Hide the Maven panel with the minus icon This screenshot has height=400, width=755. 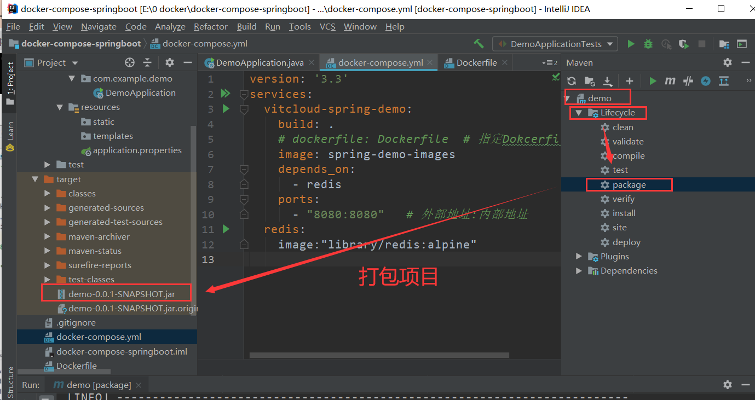point(745,63)
